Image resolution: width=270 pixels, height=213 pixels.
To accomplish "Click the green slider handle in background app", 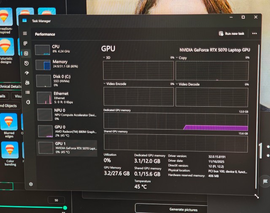I will click(65, 208).
